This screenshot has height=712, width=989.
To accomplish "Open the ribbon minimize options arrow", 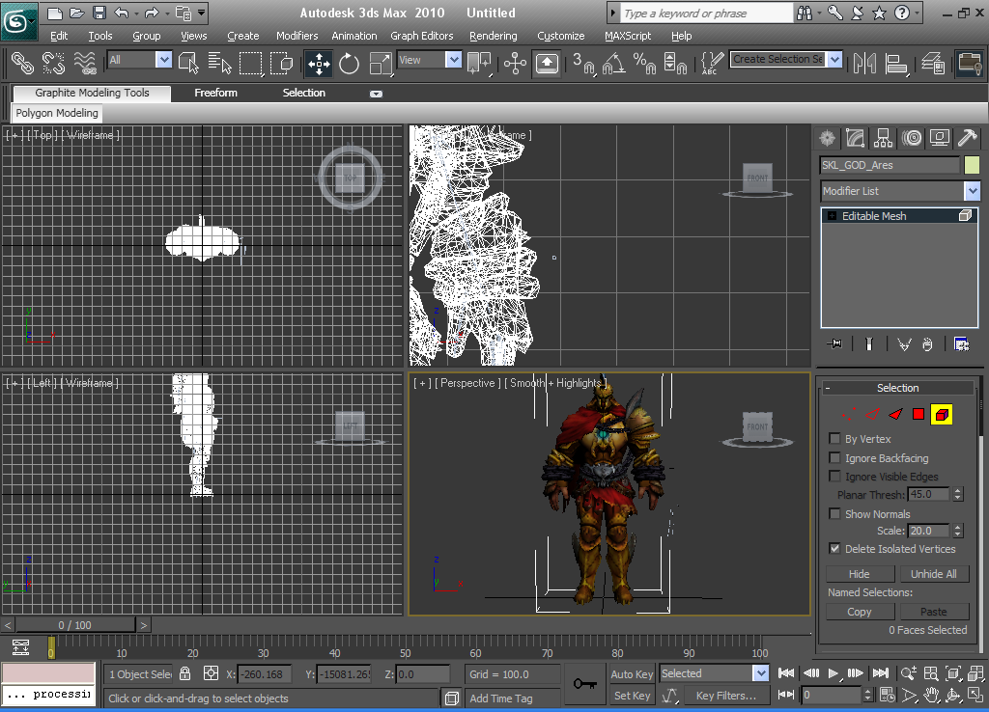I will (376, 94).
